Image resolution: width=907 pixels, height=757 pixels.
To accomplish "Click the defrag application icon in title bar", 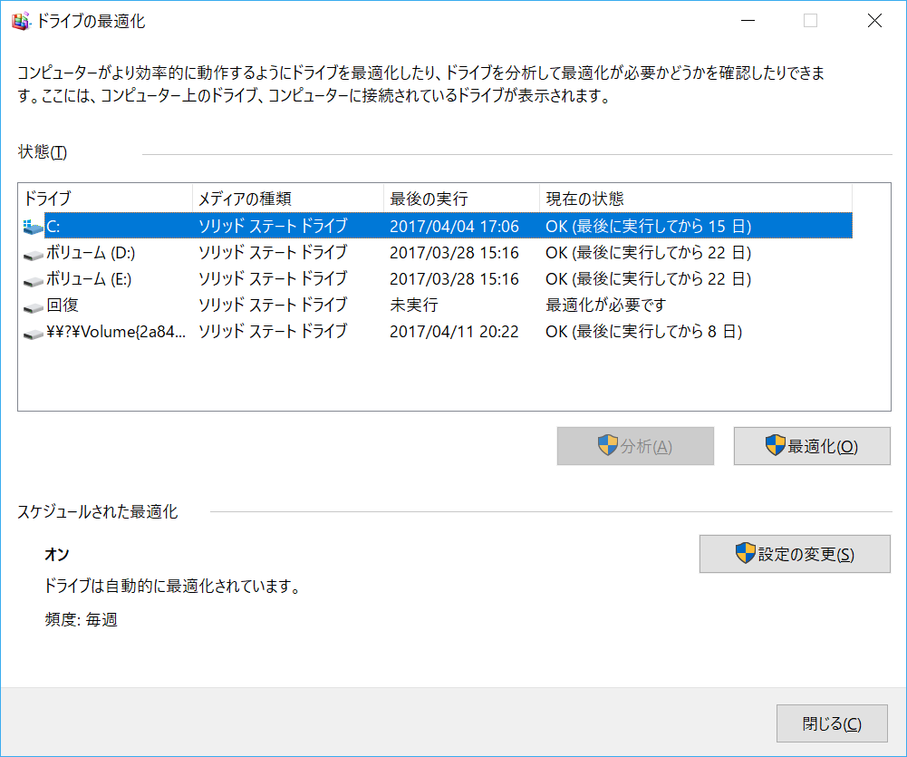I will [x=19, y=19].
